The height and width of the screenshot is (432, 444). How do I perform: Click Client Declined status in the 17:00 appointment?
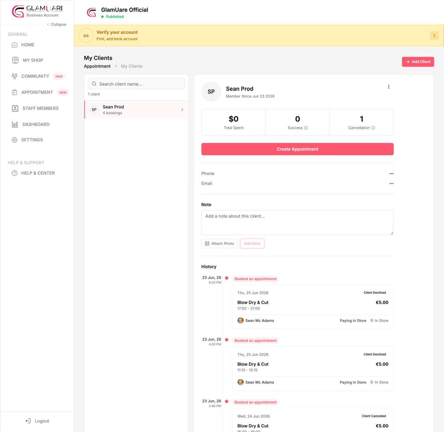(375, 293)
